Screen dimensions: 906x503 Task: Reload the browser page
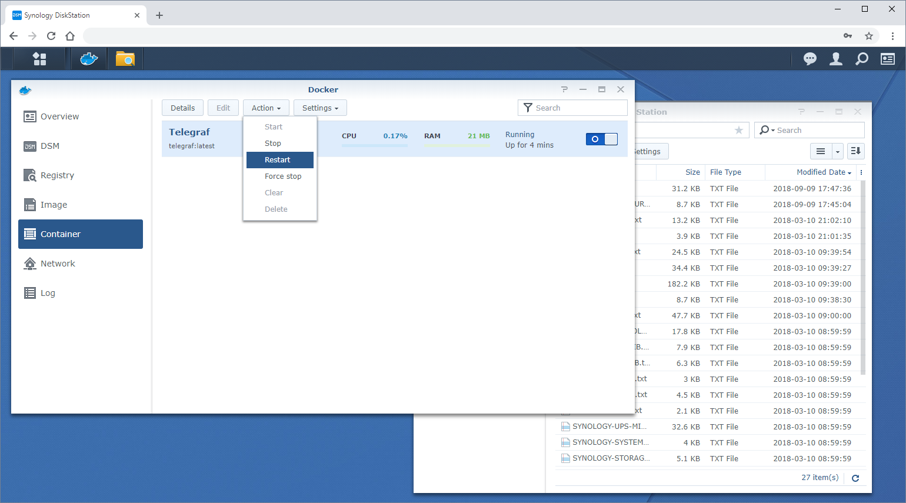51,36
